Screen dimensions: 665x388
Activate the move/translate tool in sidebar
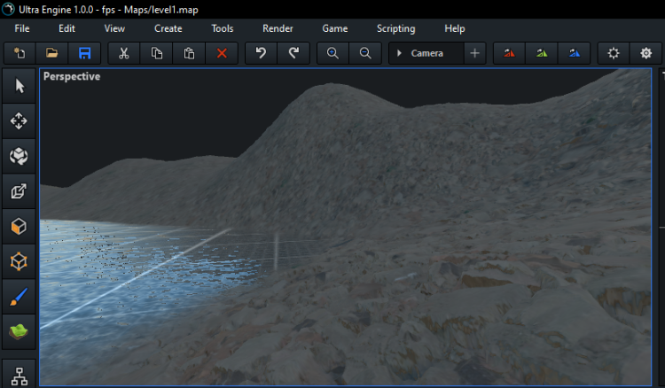pyautogui.click(x=19, y=121)
